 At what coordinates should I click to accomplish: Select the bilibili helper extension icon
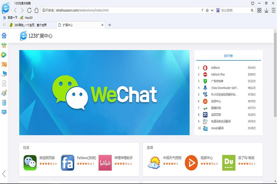tap(105, 162)
